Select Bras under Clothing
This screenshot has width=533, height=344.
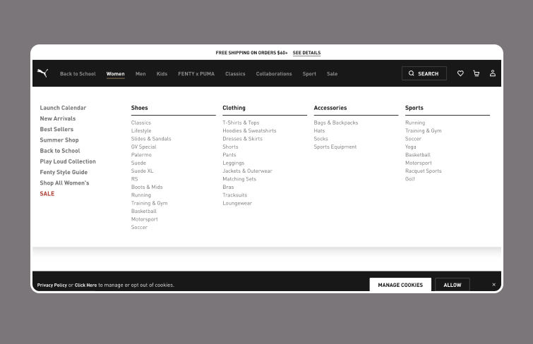click(228, 187)
